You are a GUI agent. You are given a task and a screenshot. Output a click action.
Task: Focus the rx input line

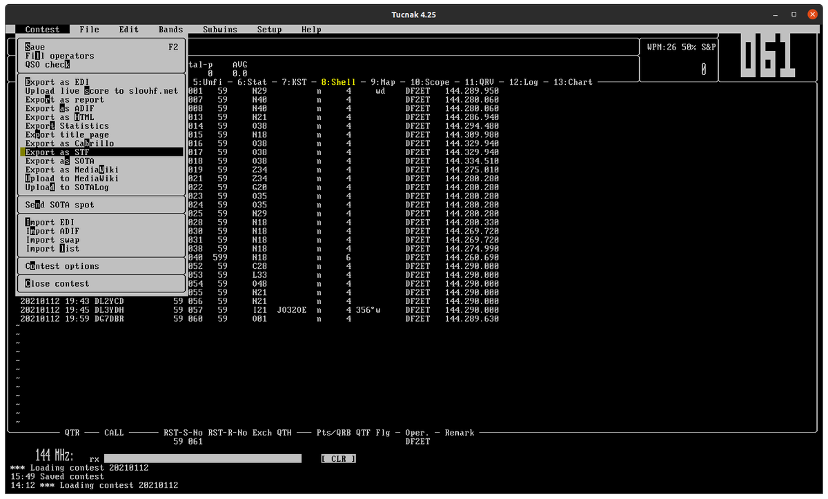click(x=203, y=458)
